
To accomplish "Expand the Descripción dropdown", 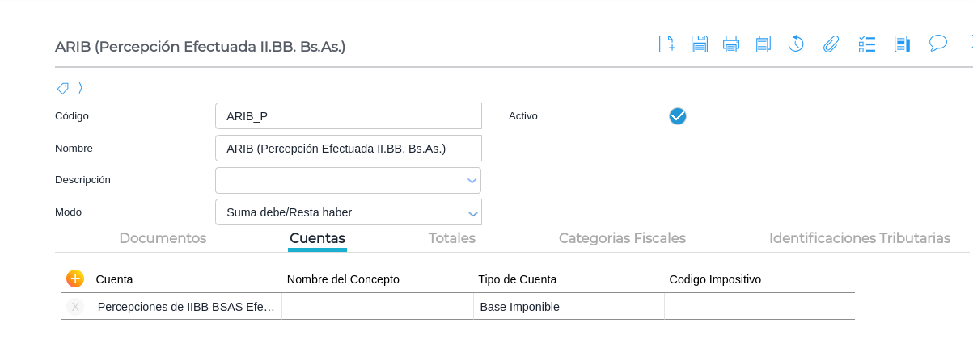I will pos(472,181).
